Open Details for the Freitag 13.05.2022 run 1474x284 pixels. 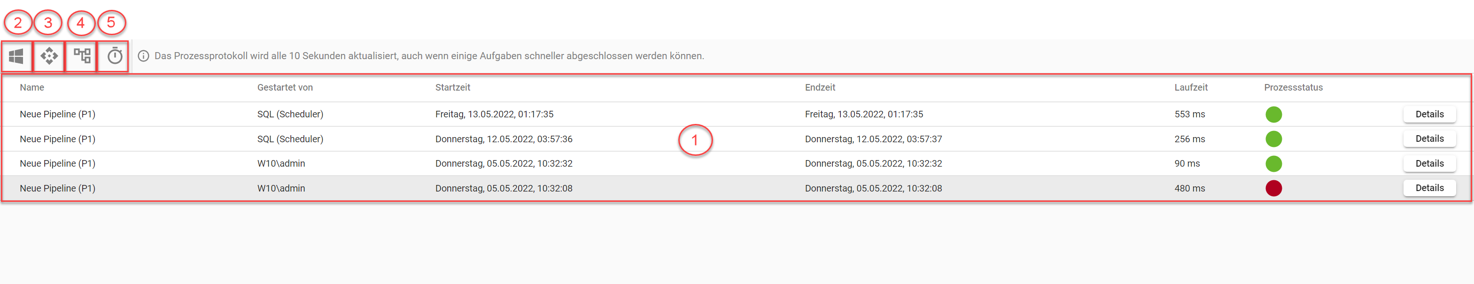(1429, 114)
